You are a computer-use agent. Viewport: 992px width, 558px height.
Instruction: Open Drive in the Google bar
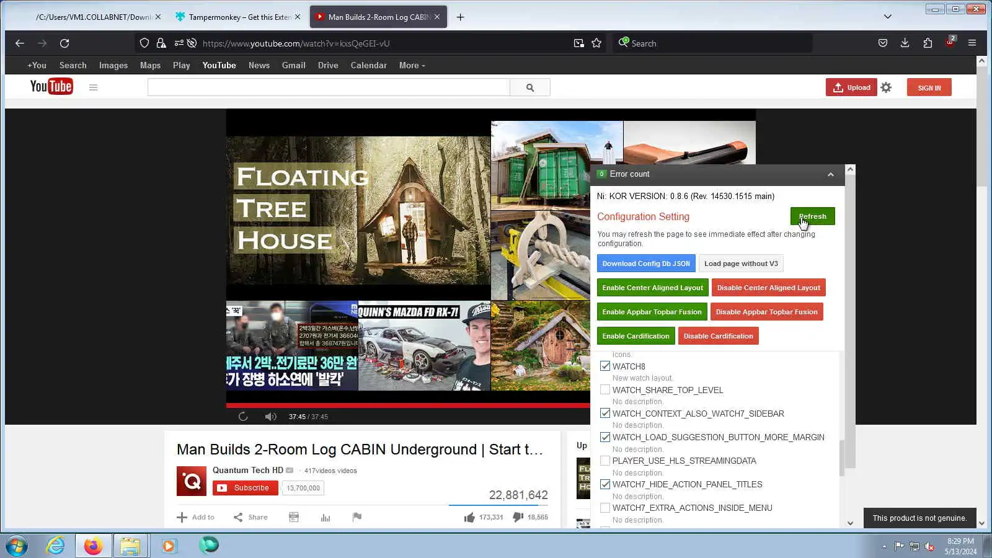click(328, 65)
